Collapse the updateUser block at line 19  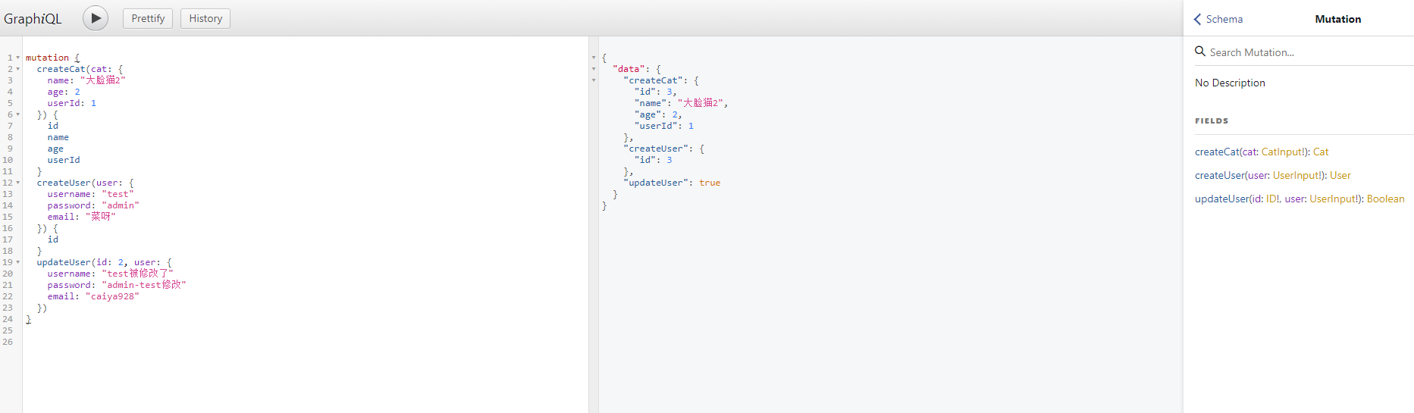pyautogui.click(x=18, y=262)
